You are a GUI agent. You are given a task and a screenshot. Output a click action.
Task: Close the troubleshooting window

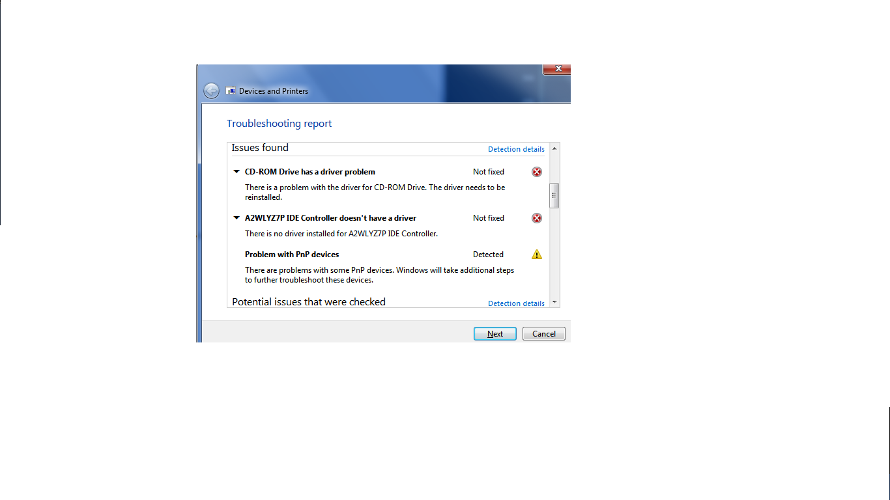coord(556,69)
